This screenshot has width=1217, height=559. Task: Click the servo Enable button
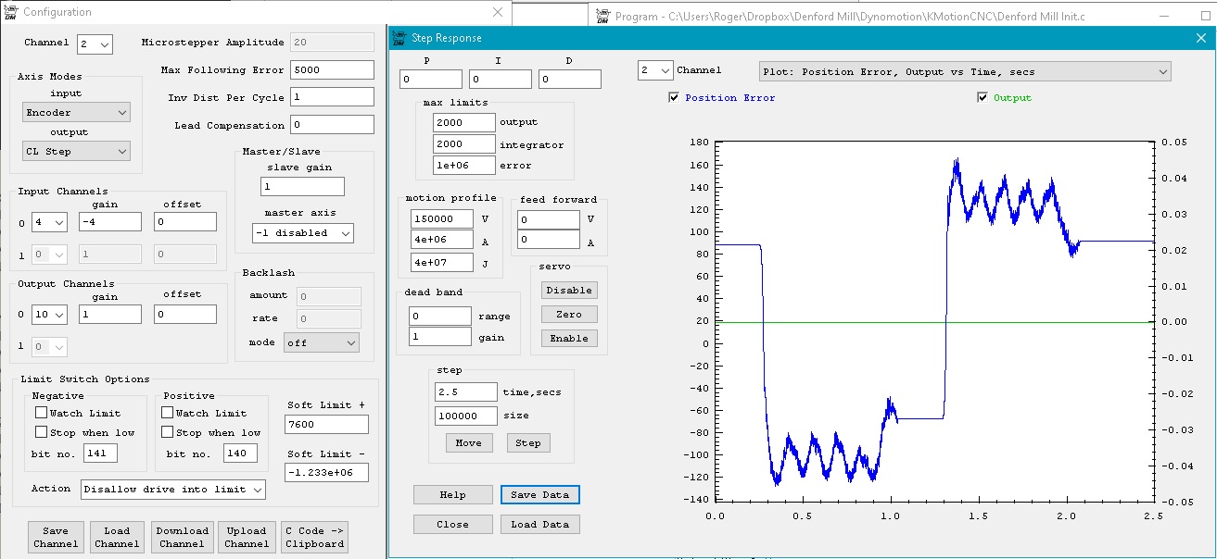coord(568,339)
